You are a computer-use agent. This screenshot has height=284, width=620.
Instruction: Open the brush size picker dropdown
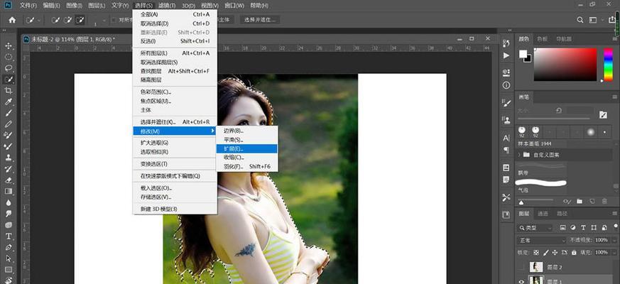104,20
